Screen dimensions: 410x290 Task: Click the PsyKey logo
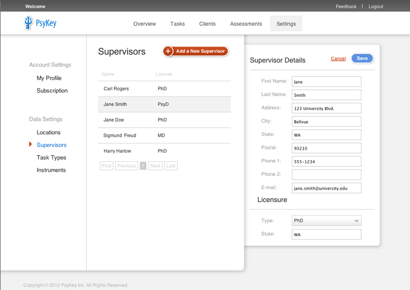pyautogui.click(x=40, y=23)
